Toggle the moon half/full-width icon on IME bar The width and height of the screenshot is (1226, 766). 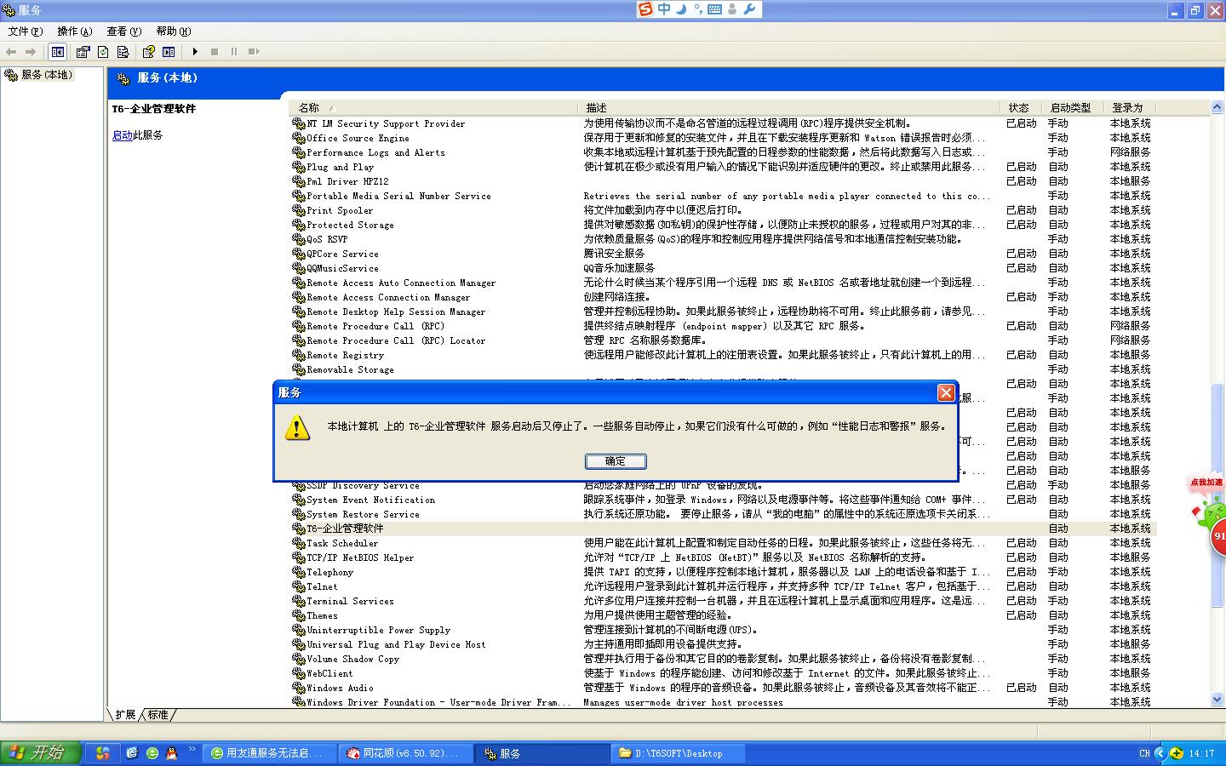[681, 9]
